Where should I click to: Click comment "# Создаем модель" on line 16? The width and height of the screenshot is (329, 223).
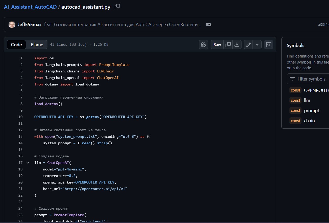pos(52,156)
